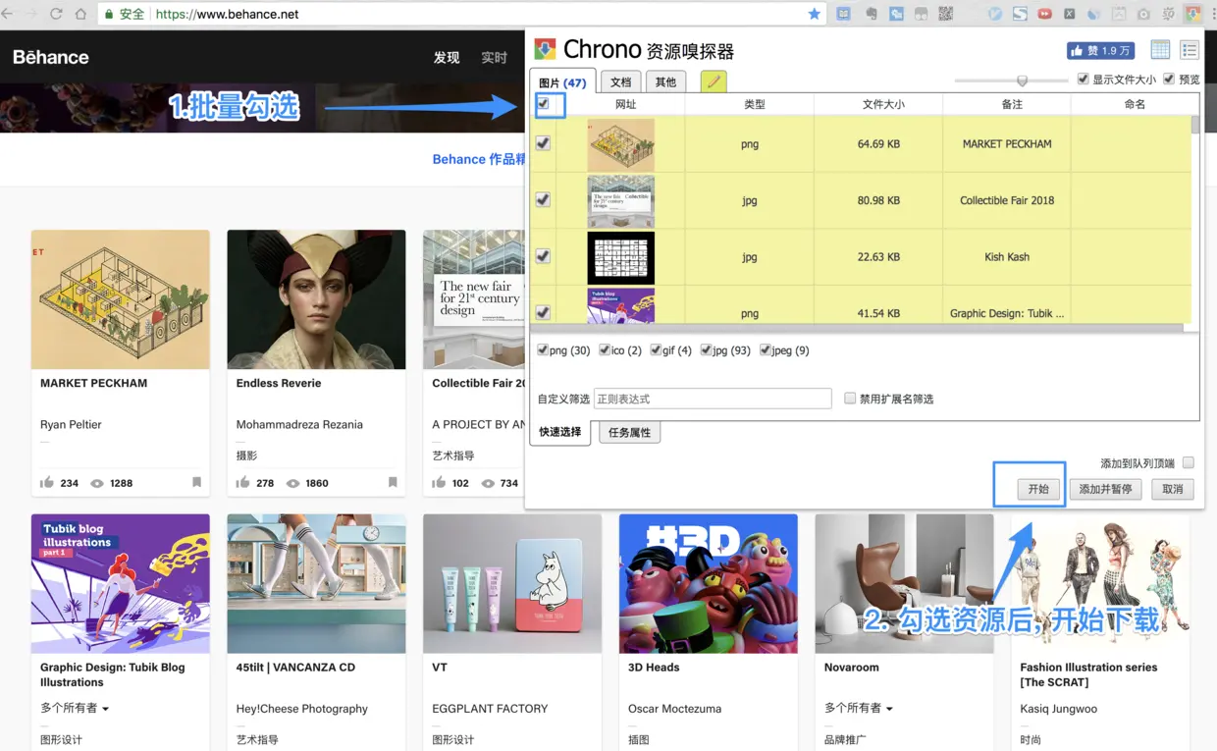Toggle the select-all checkbox in table header

[x=543, y=103]
